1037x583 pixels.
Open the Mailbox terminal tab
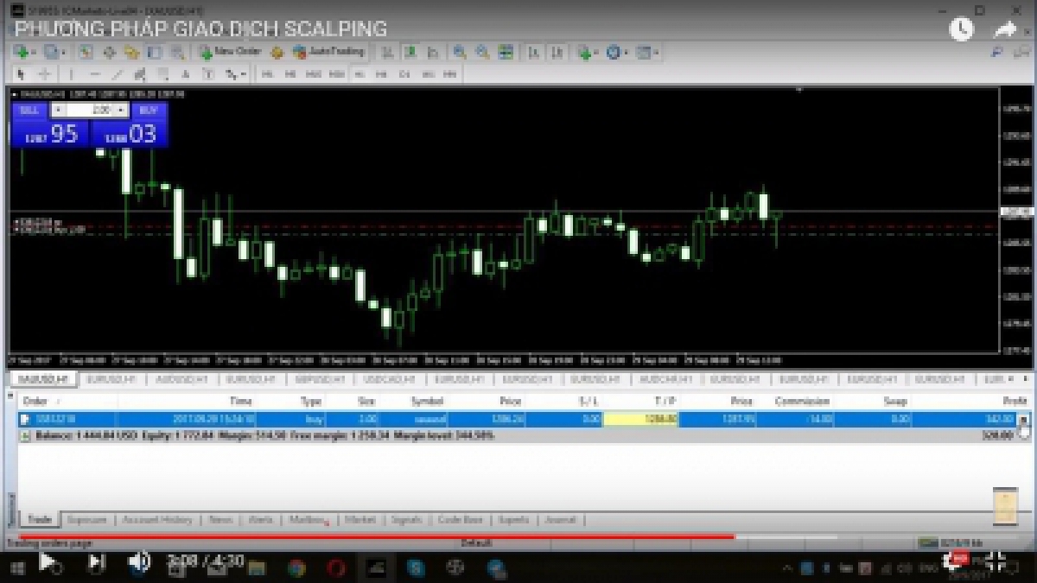click(307, 520)
